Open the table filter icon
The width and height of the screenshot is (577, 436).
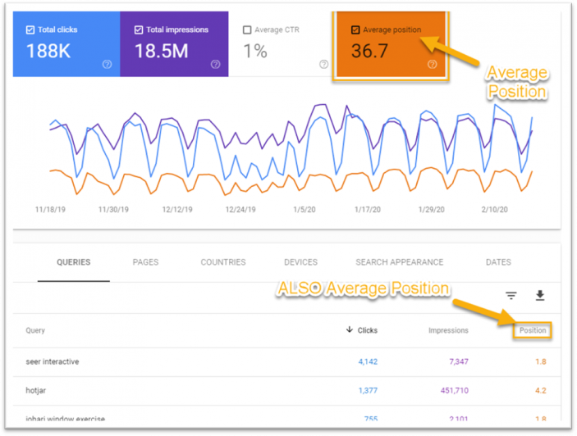coord(511,295)
